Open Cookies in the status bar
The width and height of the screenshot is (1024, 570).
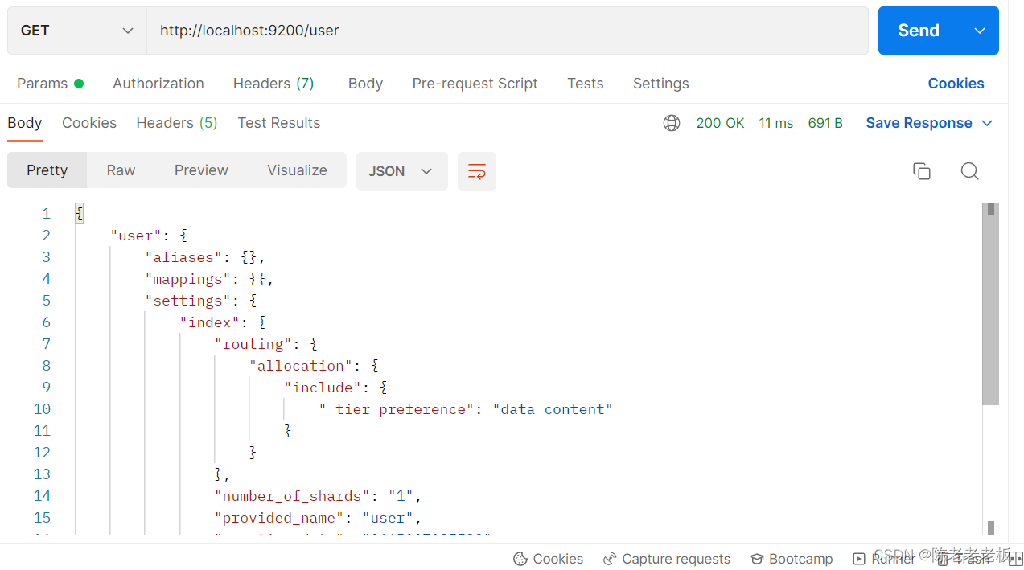click(548, 559)
